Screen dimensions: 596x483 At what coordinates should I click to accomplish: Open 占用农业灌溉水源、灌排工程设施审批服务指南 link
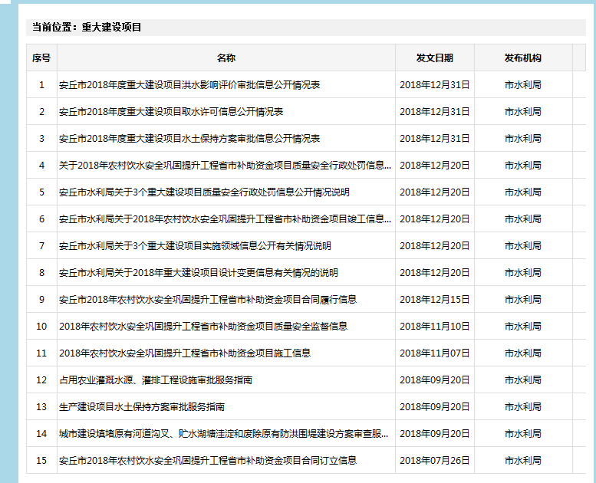tap(156, 380)
